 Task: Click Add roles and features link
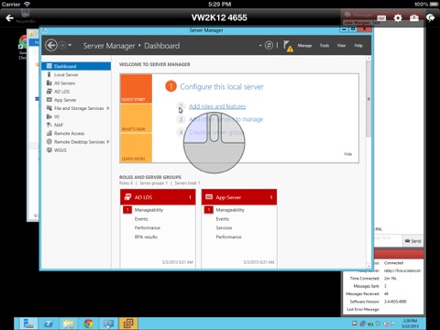[x=217, y=106]
